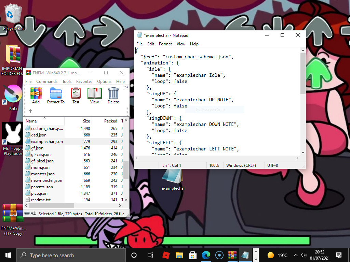Click the Notepad icon on the taskbar
This screenshot has width=350, height=262.
pos(245,255)
